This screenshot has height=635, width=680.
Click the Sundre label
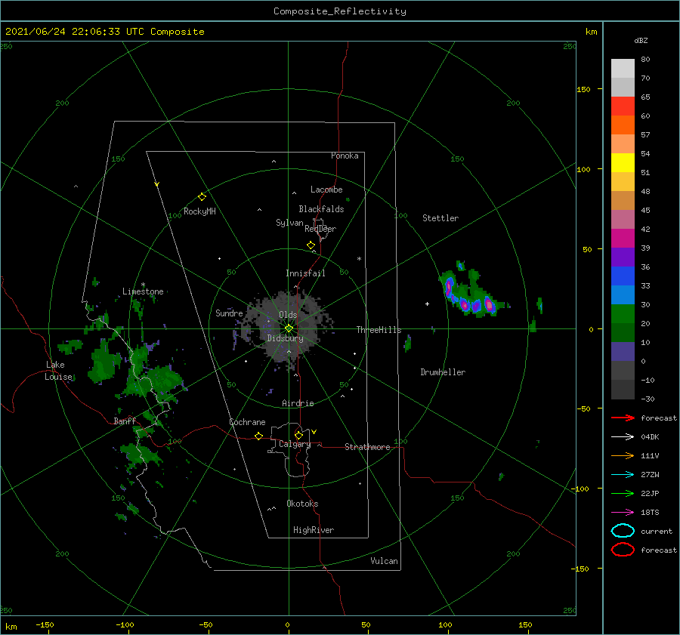pyautogui.click(x=229, y=313)
